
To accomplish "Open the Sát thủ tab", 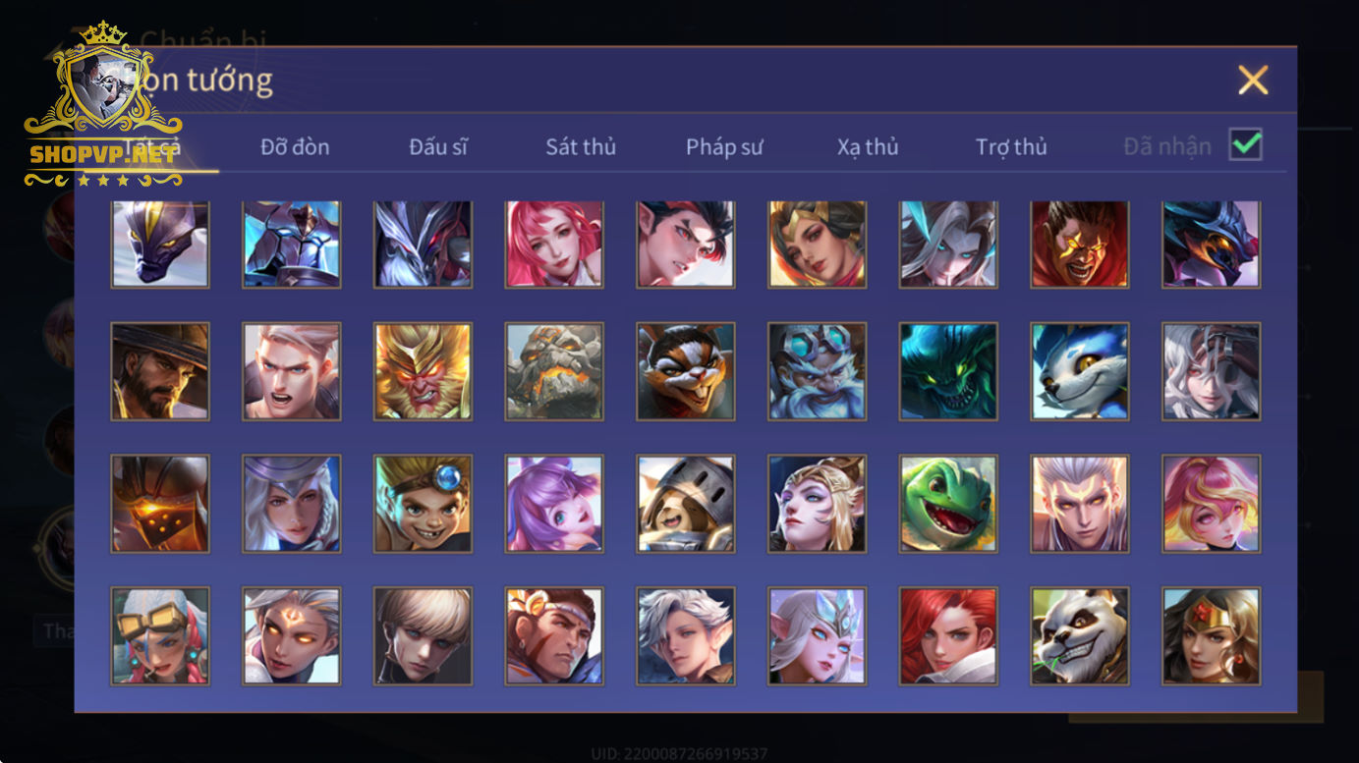I will 581,147.
